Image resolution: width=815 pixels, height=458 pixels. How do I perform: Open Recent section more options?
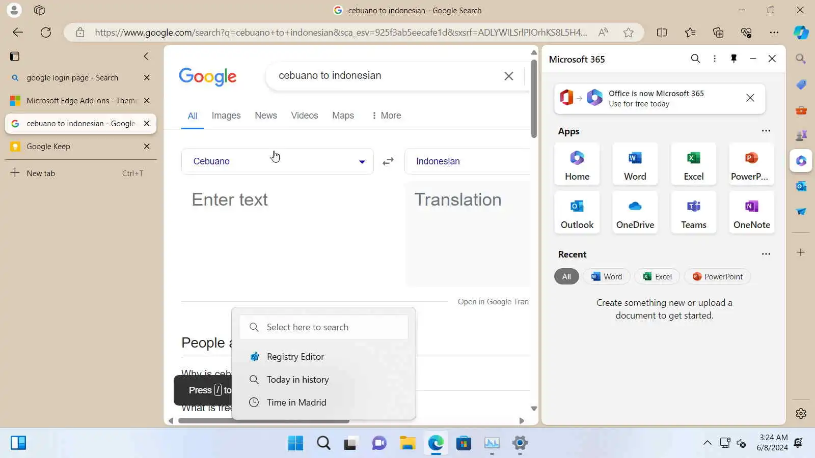tap(766, 254)
